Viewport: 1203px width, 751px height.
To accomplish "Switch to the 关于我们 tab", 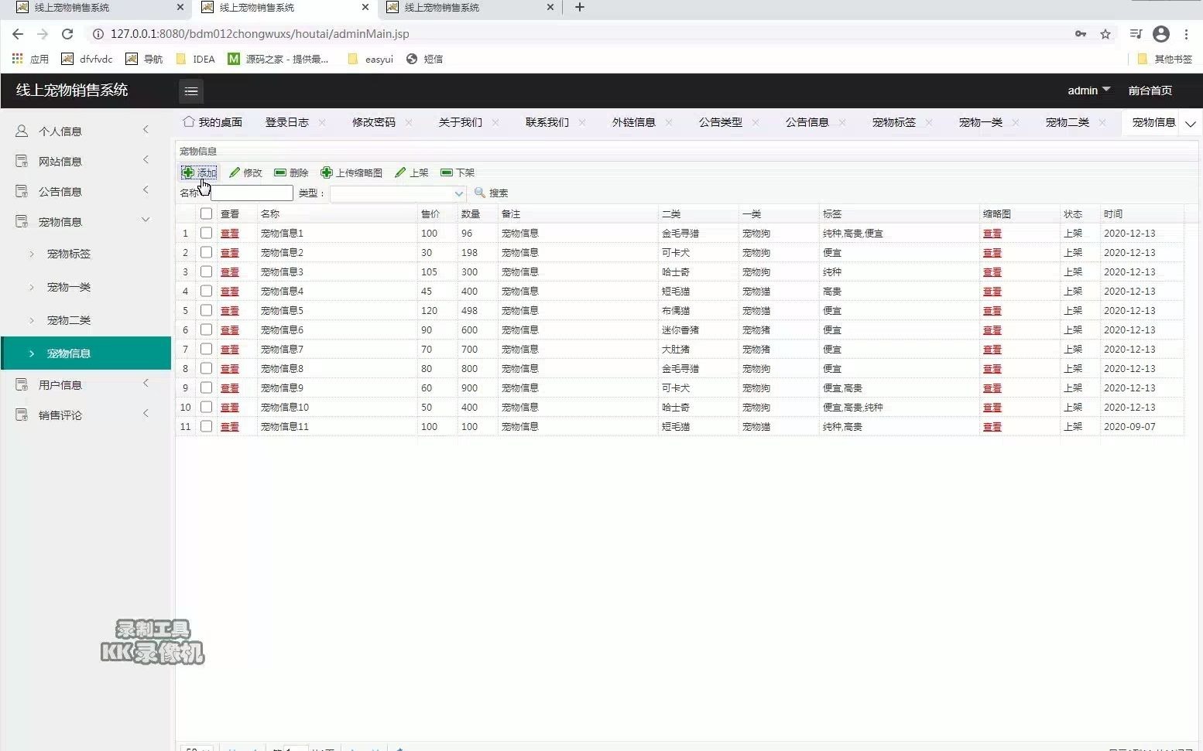I will pos(461,122).
